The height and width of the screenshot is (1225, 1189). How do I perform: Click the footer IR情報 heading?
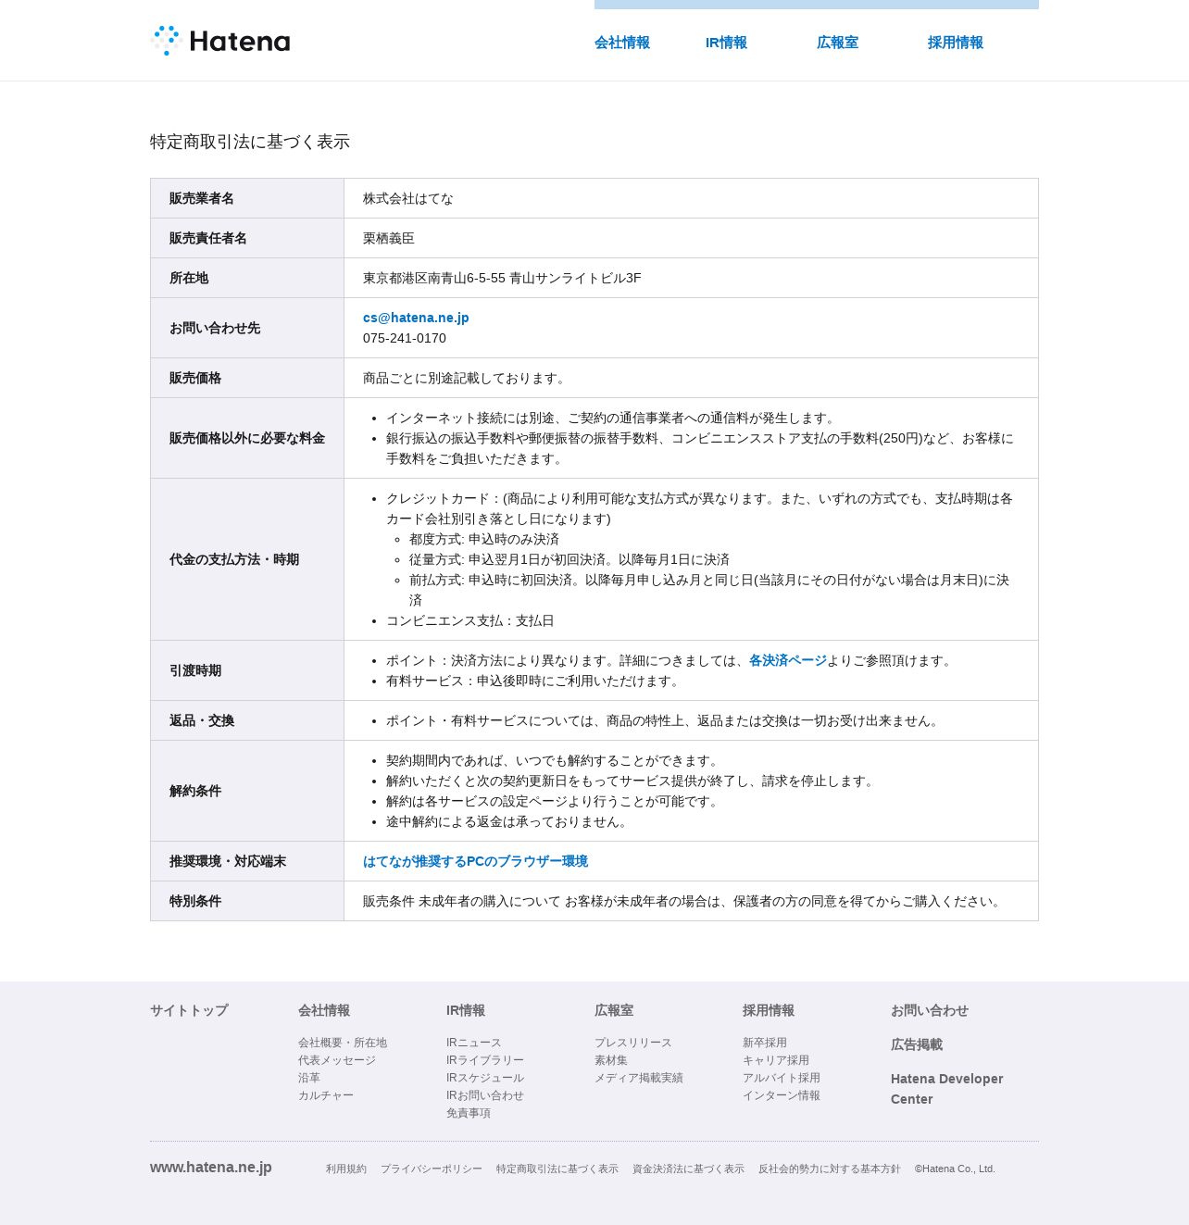click(466, 1010)
